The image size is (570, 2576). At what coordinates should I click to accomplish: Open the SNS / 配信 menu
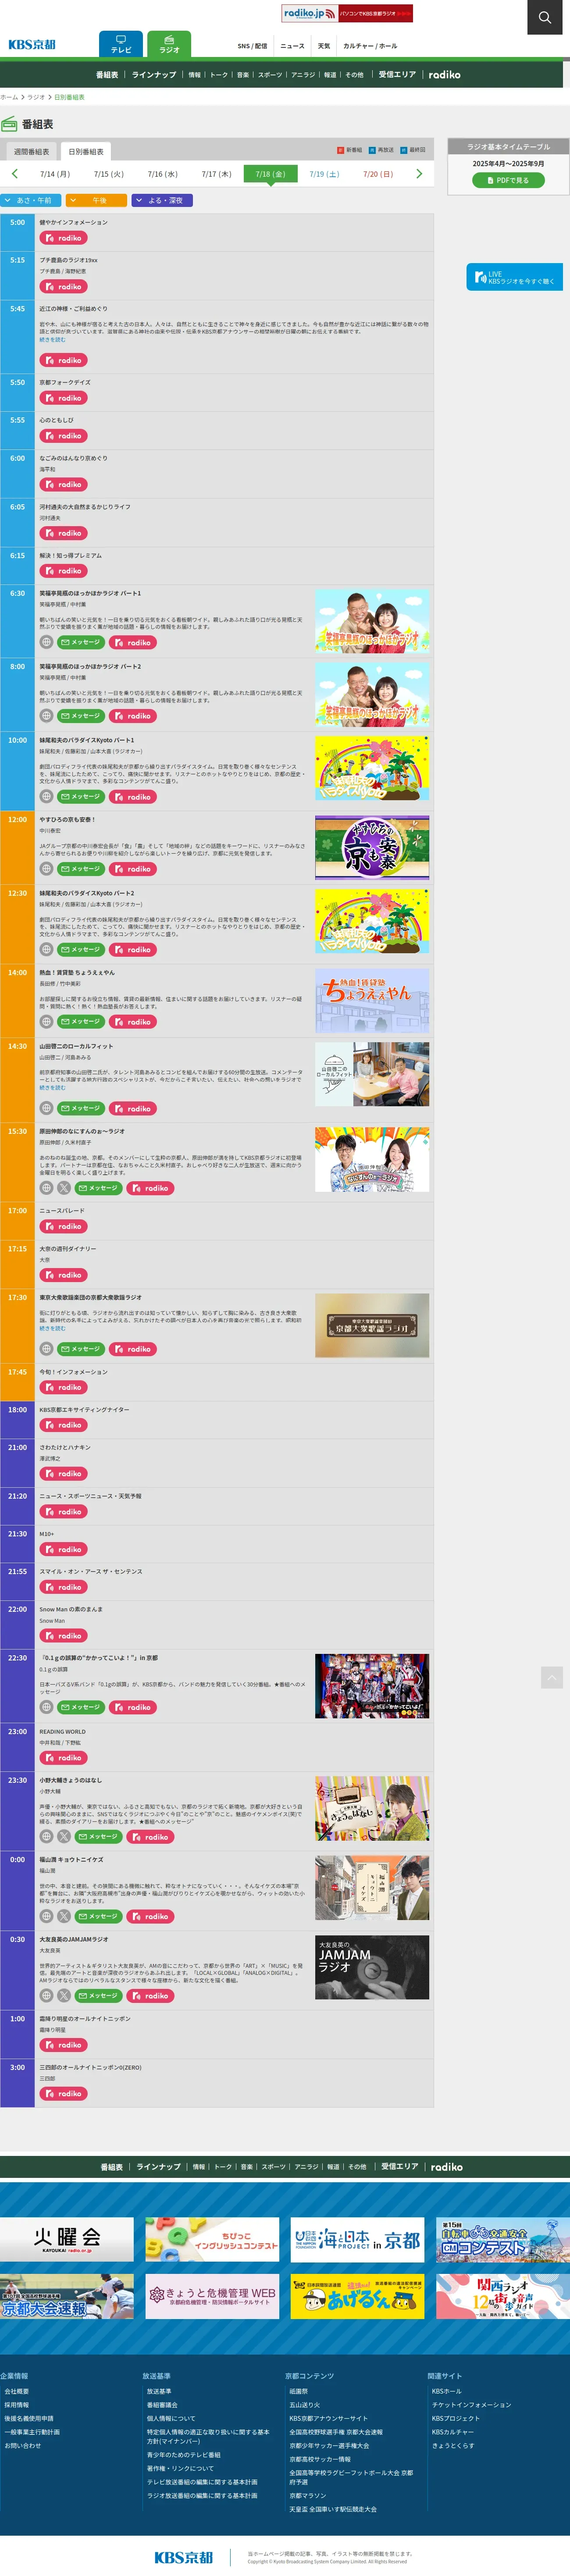(252, 46)
